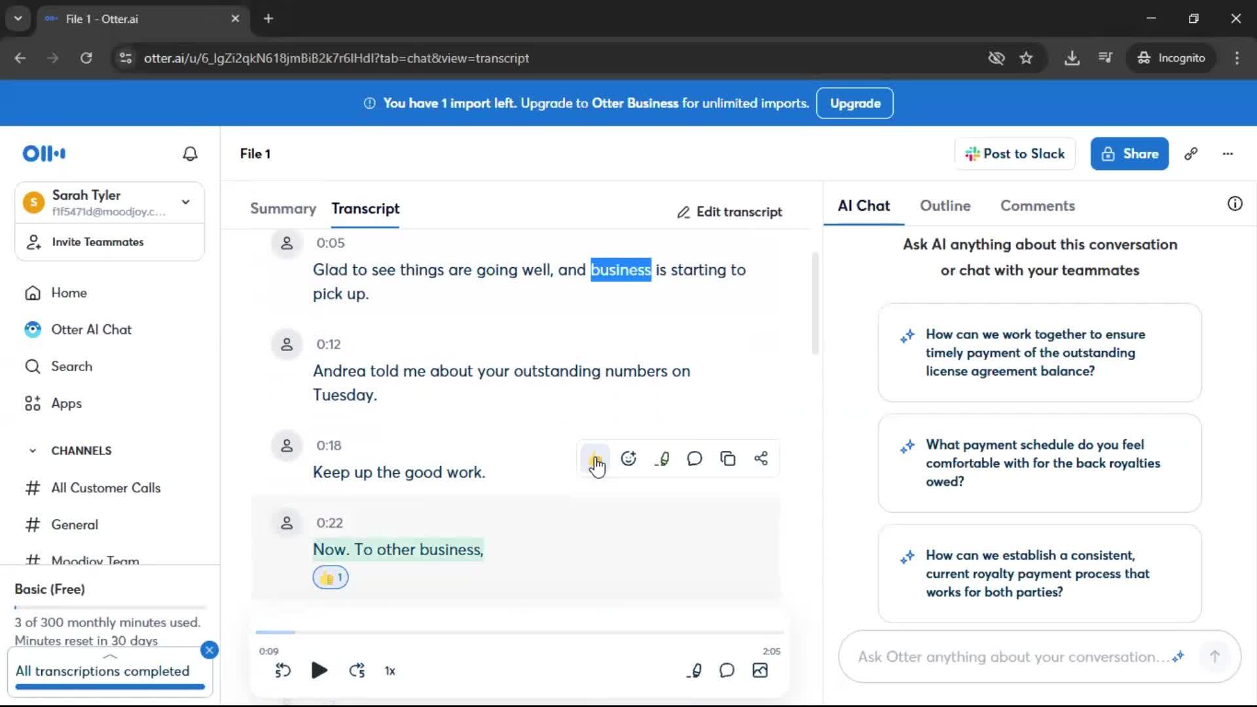
Task: Open the Outline tab
Action: point(945,206)
